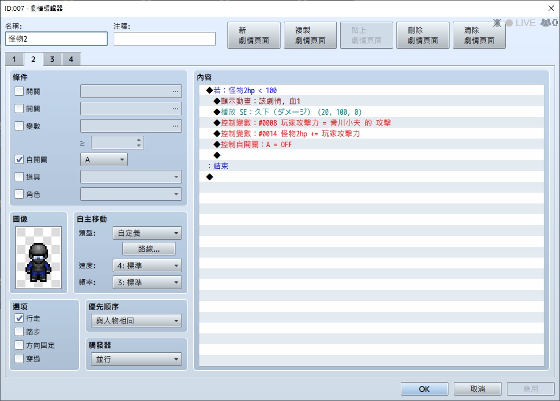Open the 速度 dropdown showing 4: 標準

147,265
